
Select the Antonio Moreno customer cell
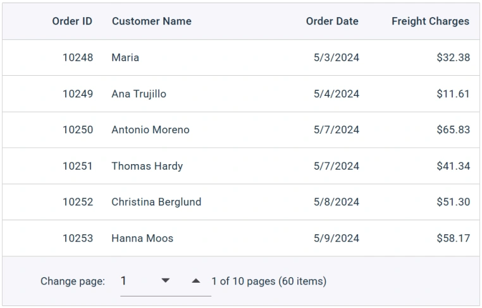(x=150, y=130)
